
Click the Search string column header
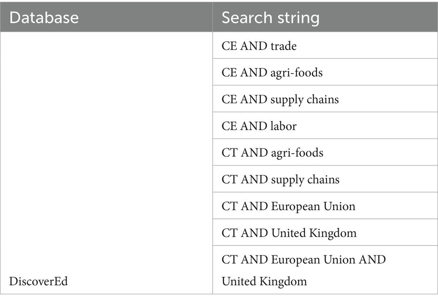(x=325, y=17)
